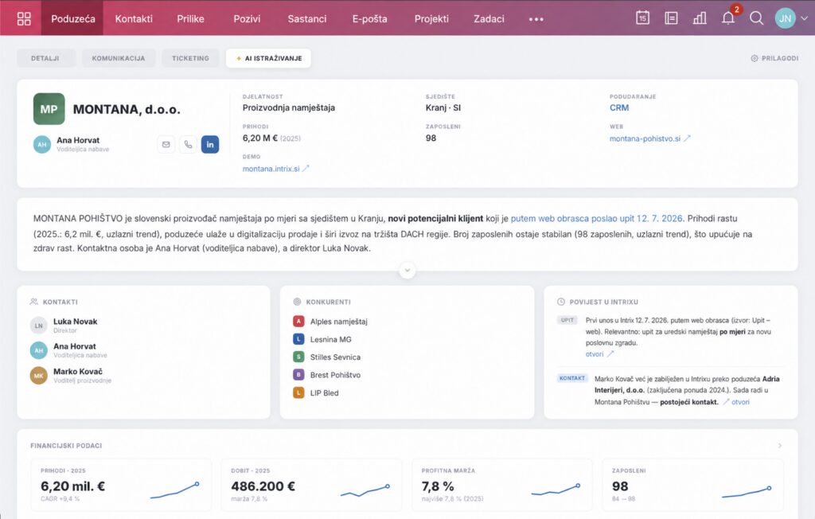Go to Kontakti module in top navigation

pyautogui.click(x=134, y=19)
